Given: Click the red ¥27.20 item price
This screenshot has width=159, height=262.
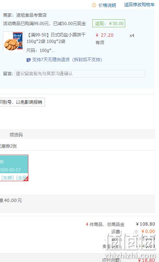Looking at the screenshot, I should coord(104,35).
